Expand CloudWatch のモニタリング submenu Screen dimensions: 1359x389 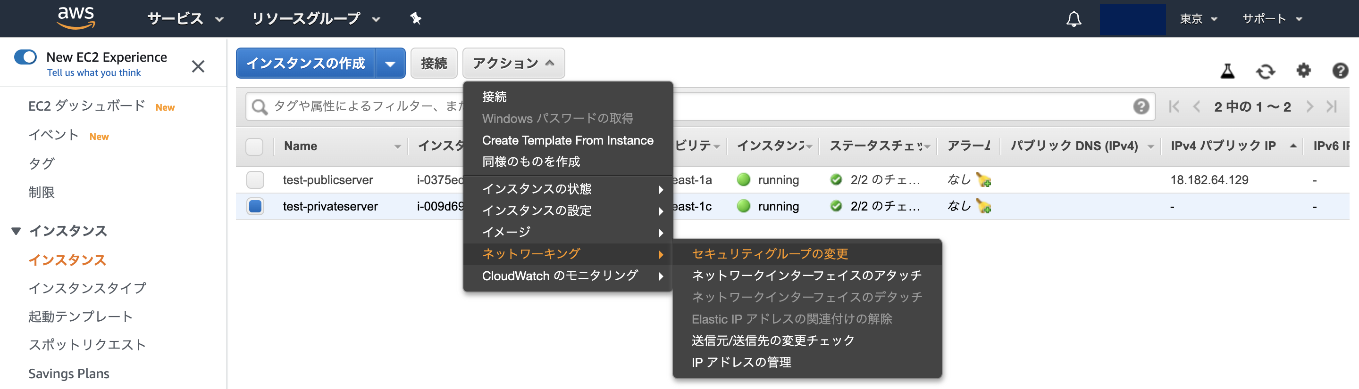click(x=567, y=276)
